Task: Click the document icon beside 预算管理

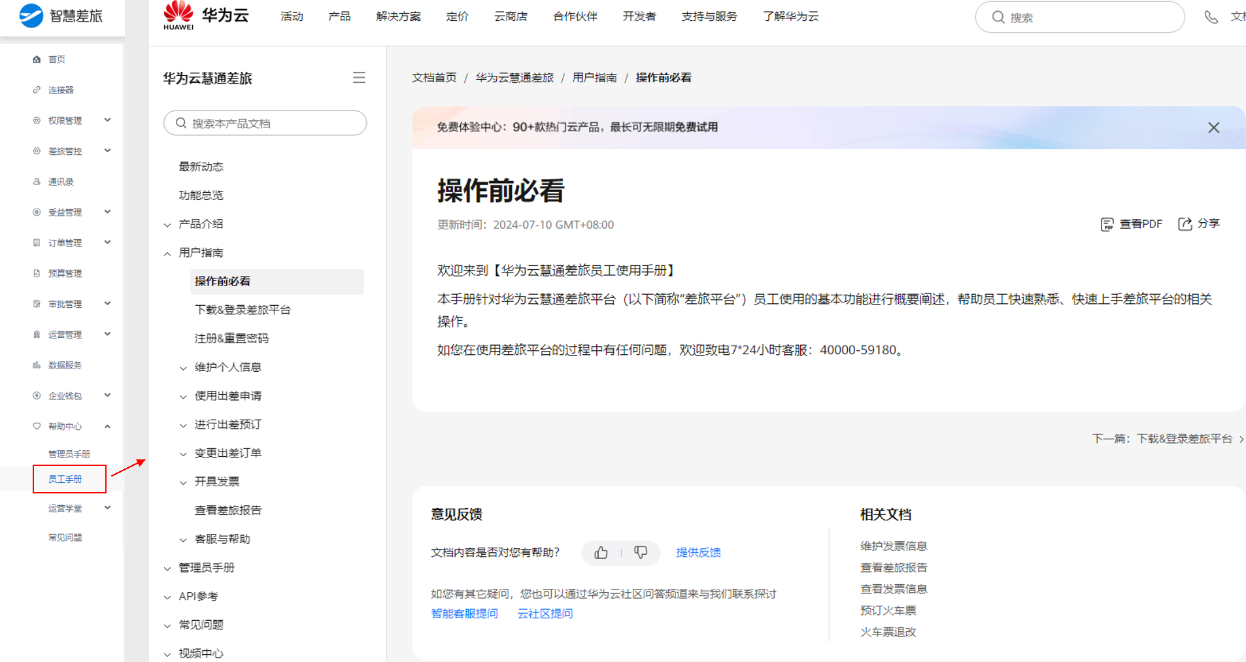Action: pyautogui.click(x=37, y=273)
